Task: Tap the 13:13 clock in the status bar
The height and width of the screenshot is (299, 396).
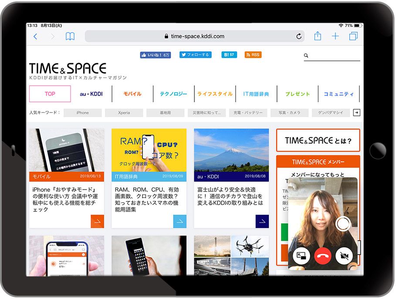Action: tap(32, 26)
